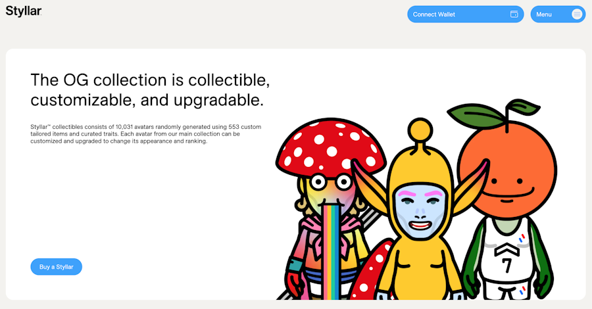Click the Connect Wallet button
This screenshot has height=309, width=592.
pos(465,14)
